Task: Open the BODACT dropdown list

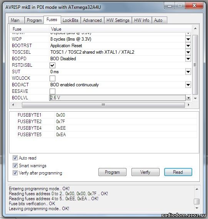Action: (188, 85)
